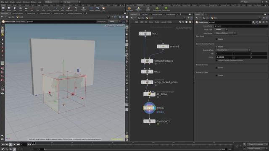
Task: Select the arrow select tool in viewport toolbar
Action: [x=3, y=39]
